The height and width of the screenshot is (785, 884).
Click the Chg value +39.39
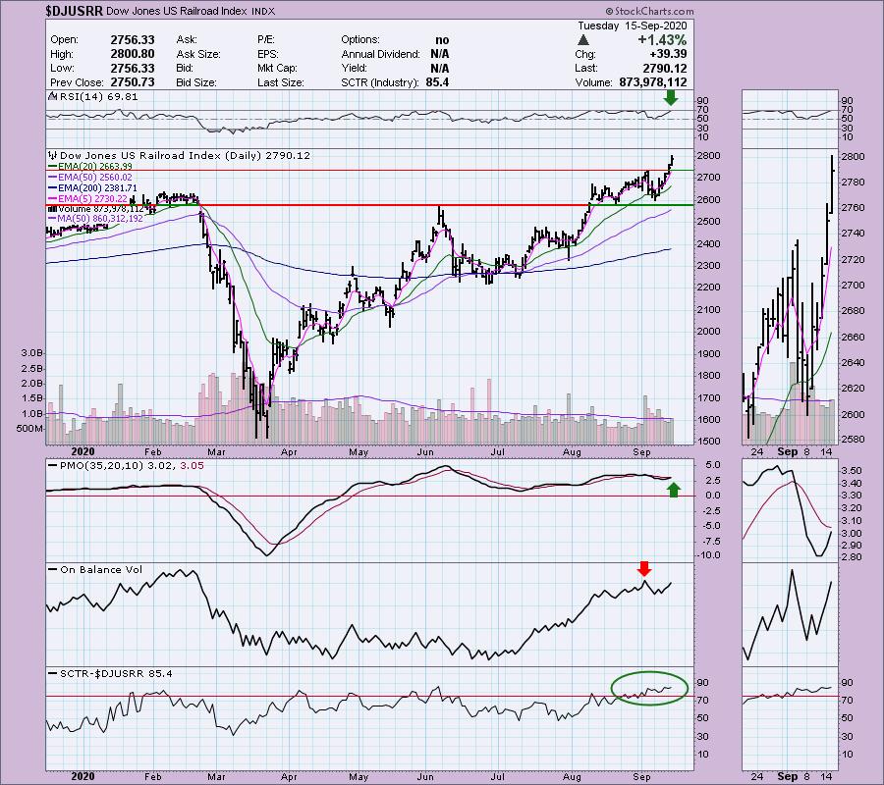pyautogui.click(x=670, y=54)
